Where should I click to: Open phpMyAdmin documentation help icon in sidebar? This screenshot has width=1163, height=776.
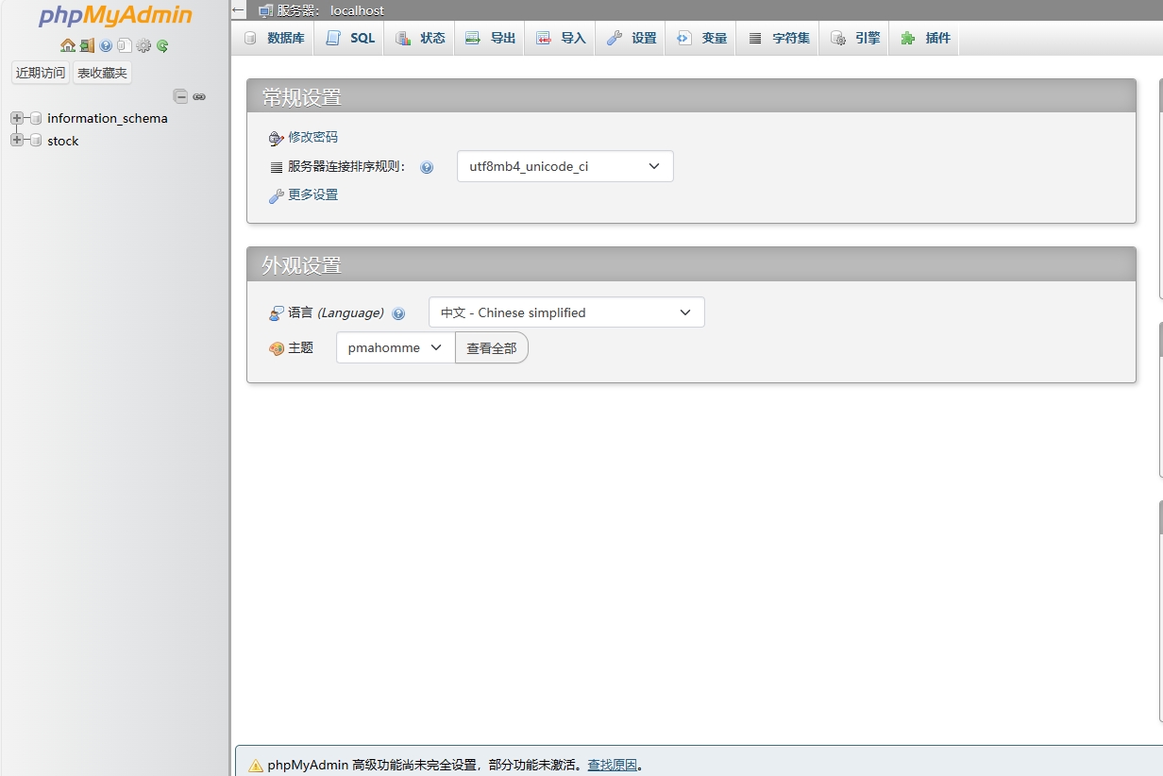click(x=106, y=45)
